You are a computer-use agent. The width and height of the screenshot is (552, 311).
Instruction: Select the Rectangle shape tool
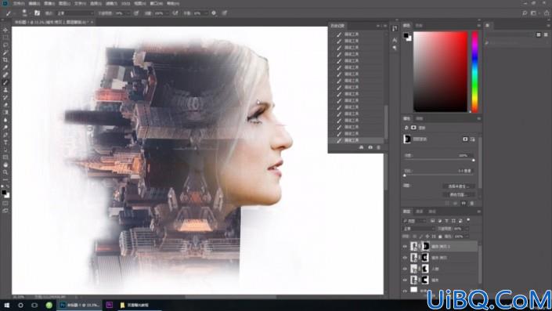[5, 157]
